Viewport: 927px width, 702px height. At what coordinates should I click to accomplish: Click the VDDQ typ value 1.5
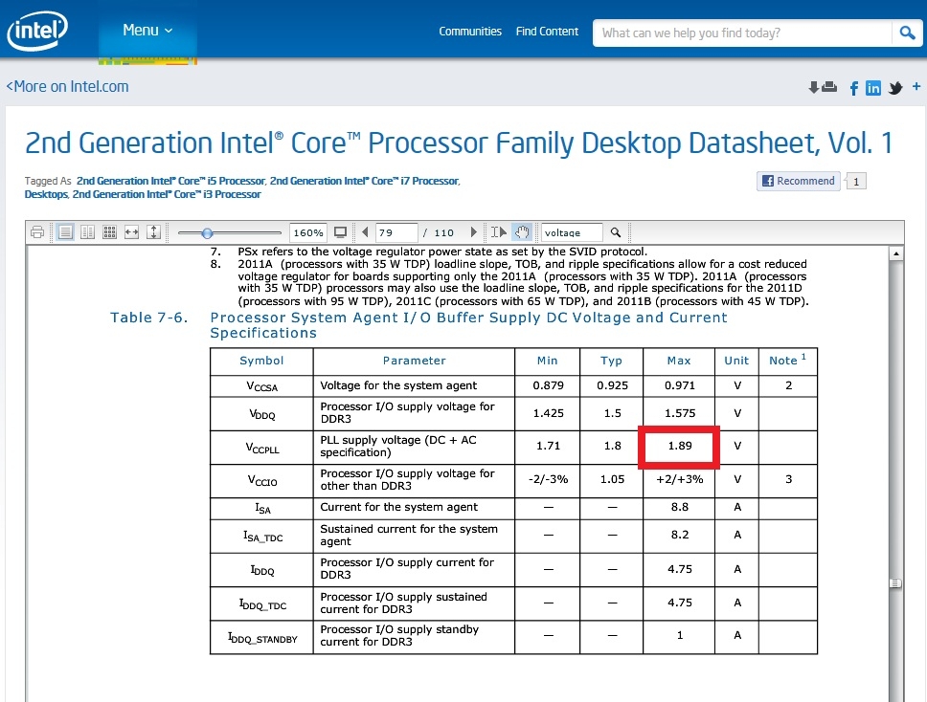tap(612, 413)
